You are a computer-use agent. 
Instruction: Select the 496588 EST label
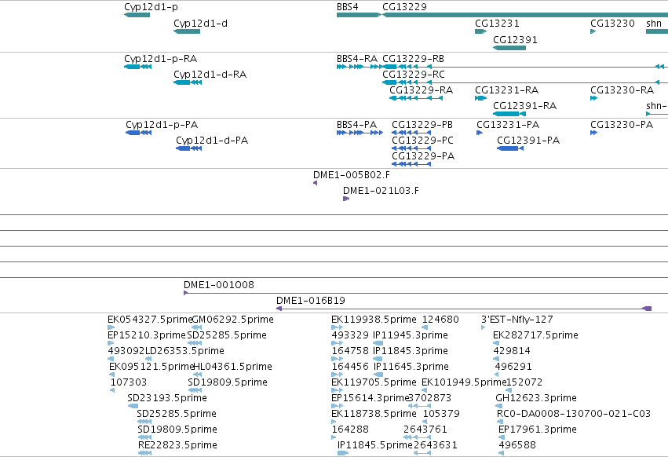tap(517, 445)
